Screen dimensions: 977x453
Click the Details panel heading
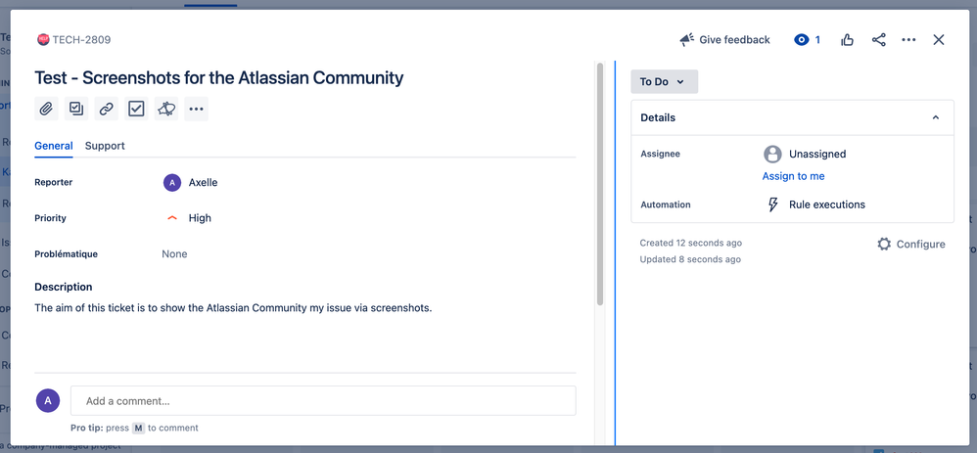[x=658, y=117]
